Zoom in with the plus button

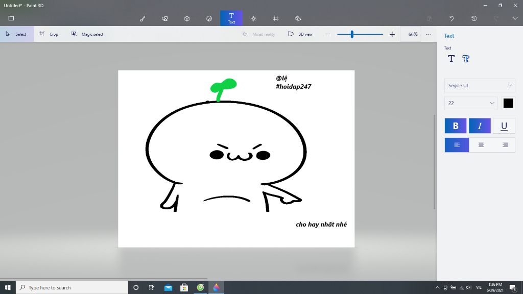(392, 34)
